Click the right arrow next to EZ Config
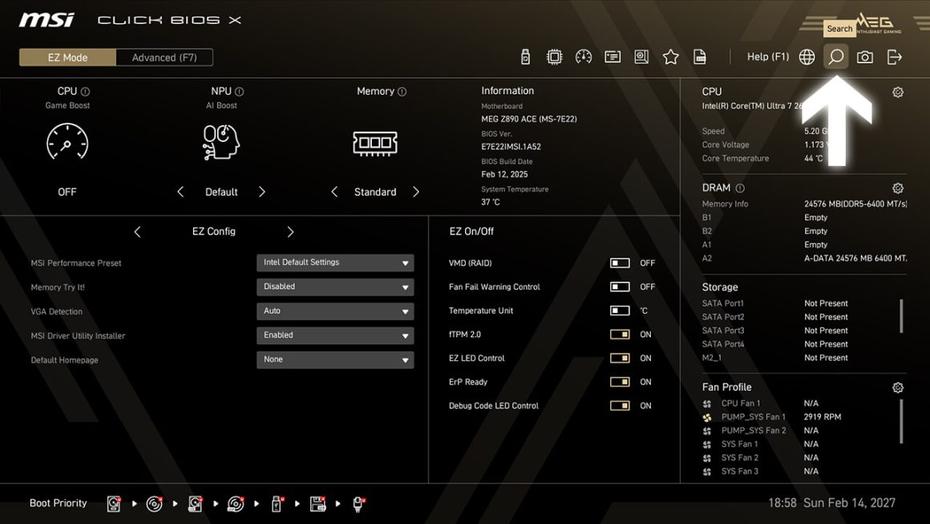This screenshot has width=930, height=524. tap(290, 232)
